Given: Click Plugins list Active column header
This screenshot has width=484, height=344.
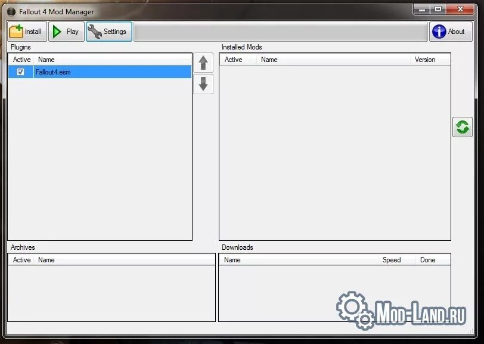Looking at the screenshot, I should click(21, 60).
